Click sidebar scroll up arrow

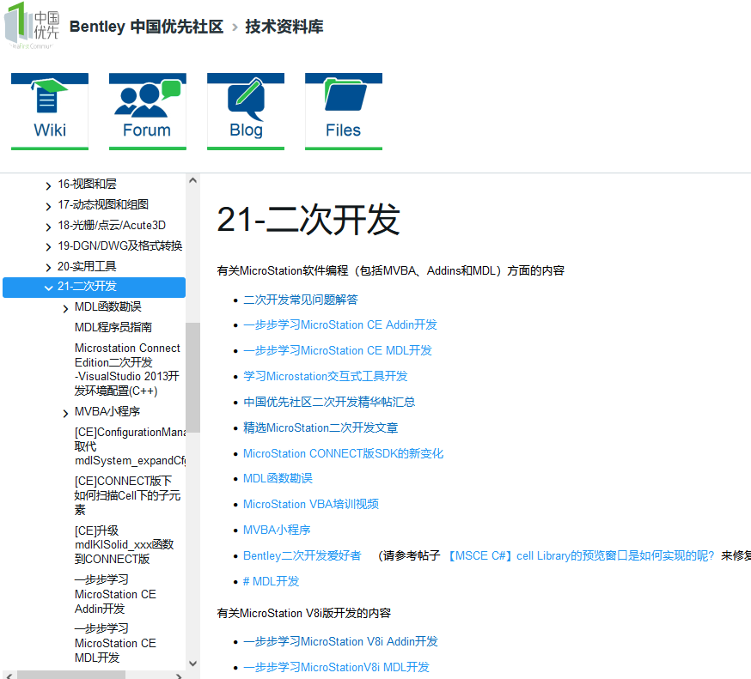(x=193, y=181)
